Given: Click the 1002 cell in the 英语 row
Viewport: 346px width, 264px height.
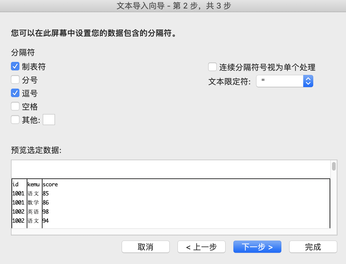Looking at the screenshot, I should [x=18, y=212].
